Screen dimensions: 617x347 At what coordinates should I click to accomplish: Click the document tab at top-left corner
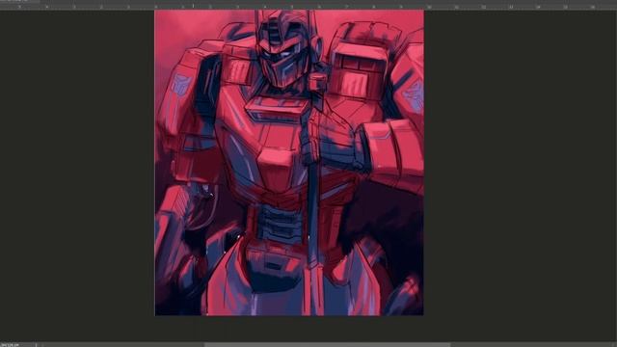19,2
